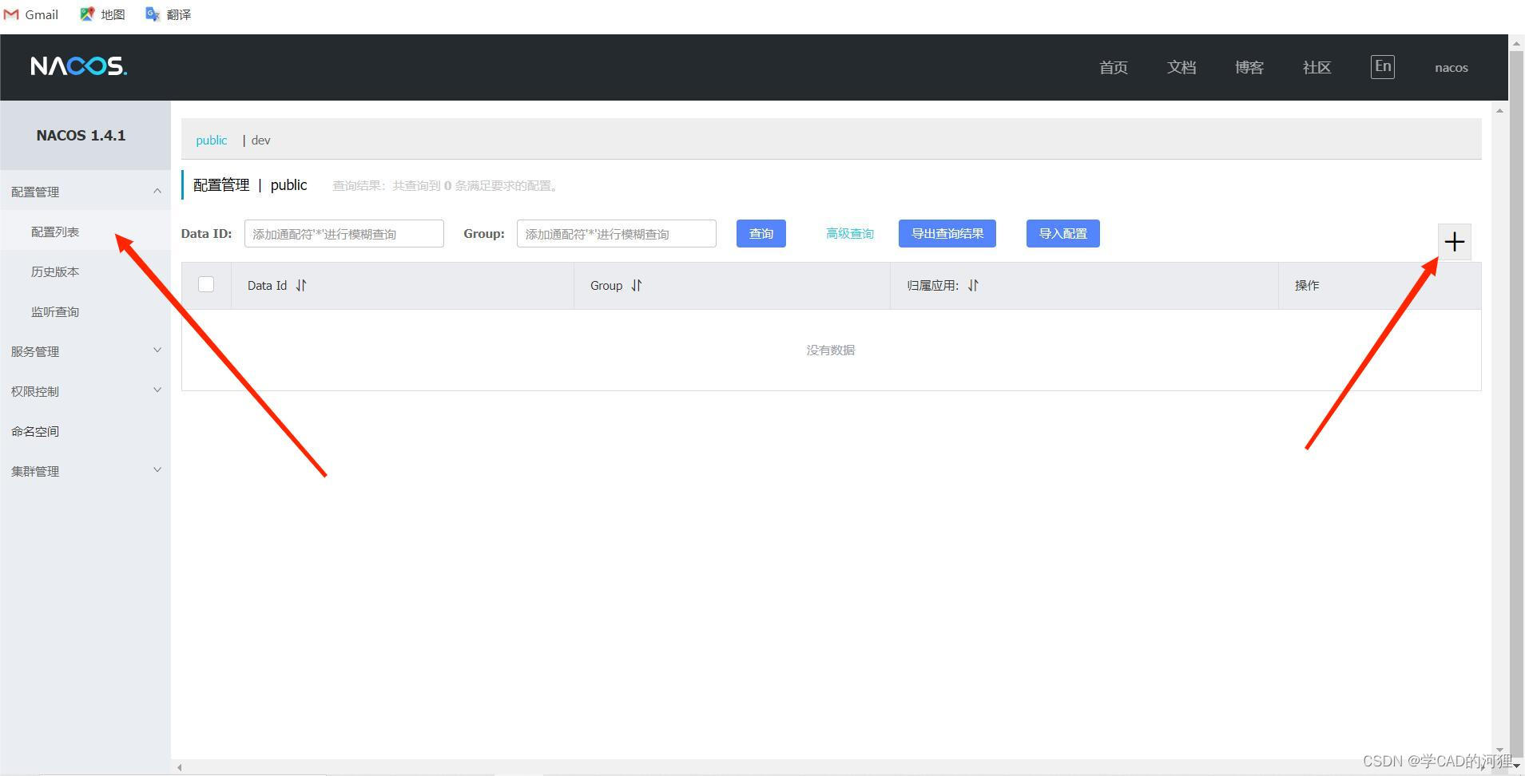Image resolution: width=1525 pixels, height=776 pixels.
Task: Sort by 归属应用 column sort icon
Action: (x=973, y=285)
